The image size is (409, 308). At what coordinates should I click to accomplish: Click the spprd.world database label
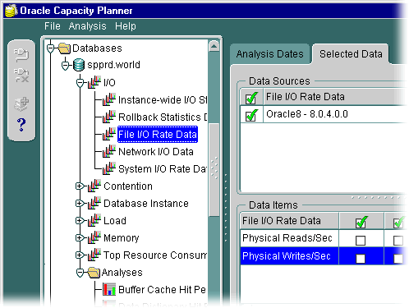tap(113, 65)
